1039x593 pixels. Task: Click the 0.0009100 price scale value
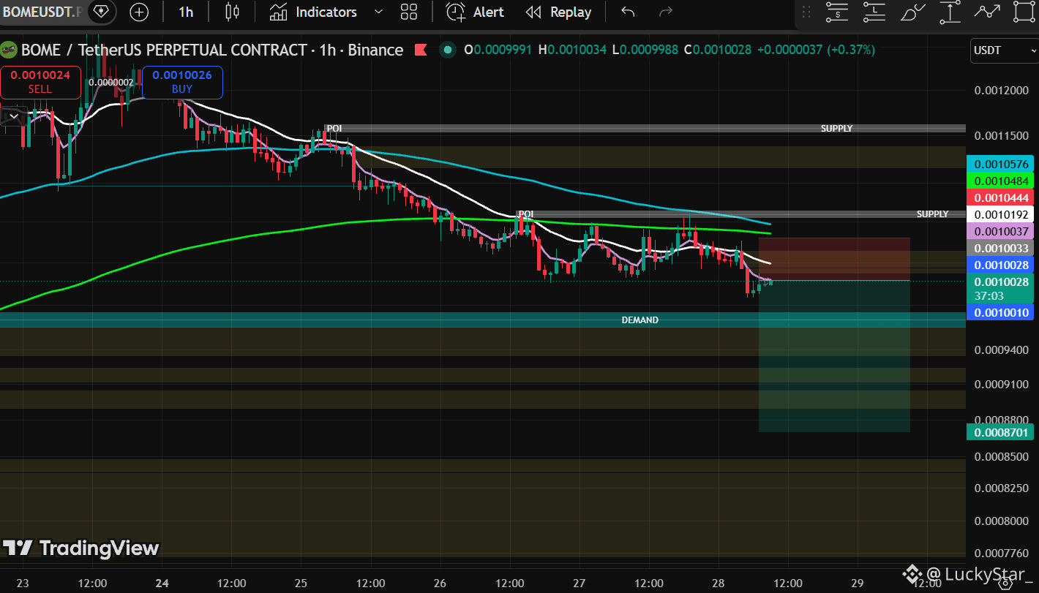pos(1001,384)
